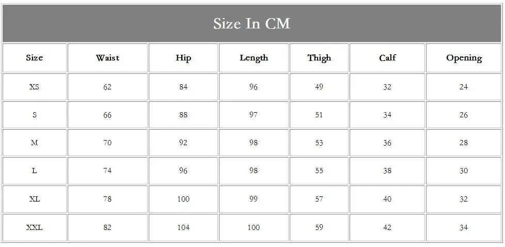
Task: Click waist value 82 for XXL
Action: [x=107, y=227]
